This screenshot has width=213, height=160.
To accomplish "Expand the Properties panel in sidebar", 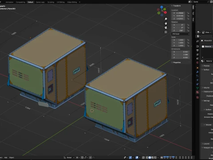I will tap(176, 63).
